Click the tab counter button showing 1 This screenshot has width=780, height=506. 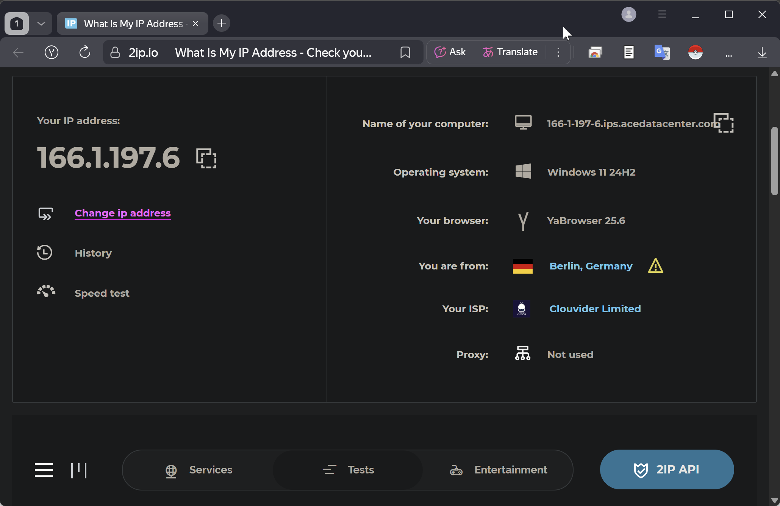17,23
